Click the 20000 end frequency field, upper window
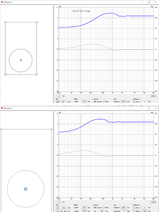Screen dimensions: 159x212 point(153,96)
